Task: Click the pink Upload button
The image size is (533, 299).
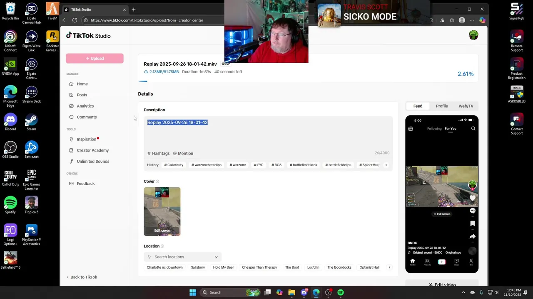Action: 95,59
